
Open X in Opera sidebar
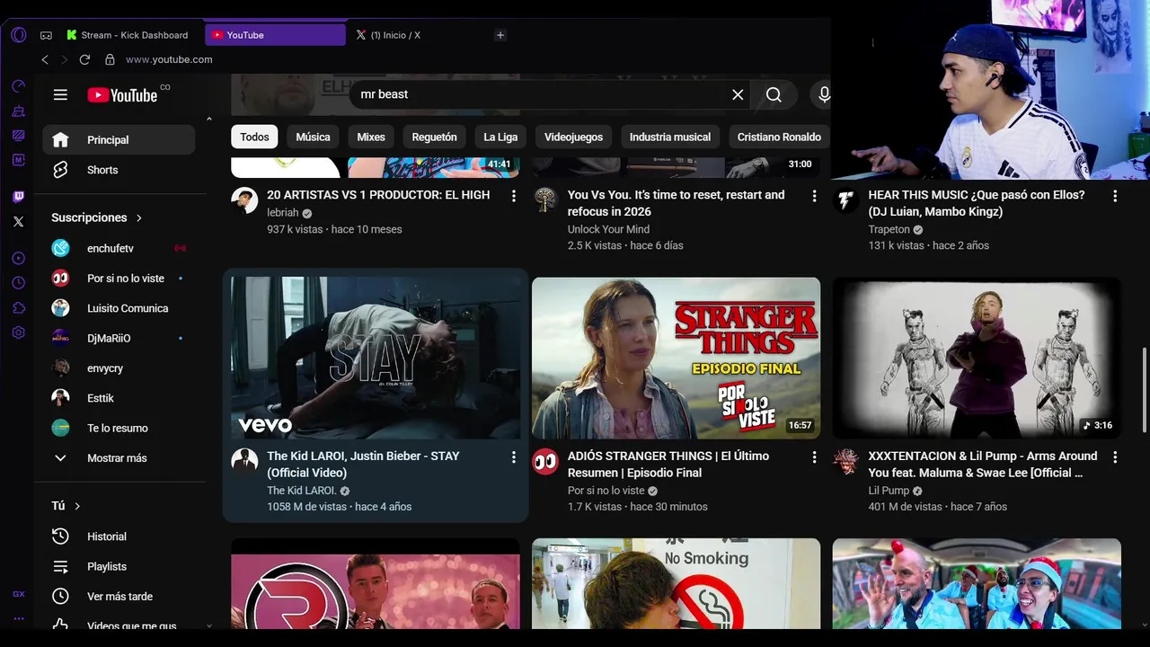[x=19, y=221]
